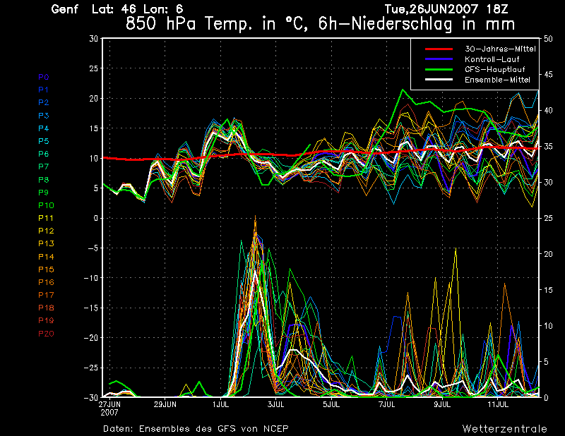
Task: Click the GFS-Hauptlauf legend text
Action: point(495,69)
